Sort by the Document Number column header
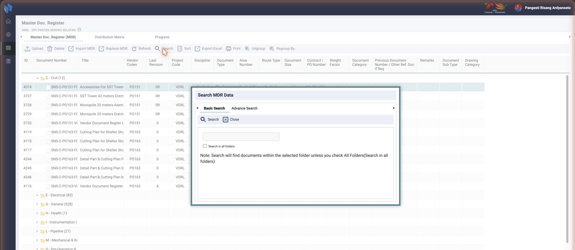Image resolution: width=575 pixels, height=250 pixels. (x=52, y=60)
